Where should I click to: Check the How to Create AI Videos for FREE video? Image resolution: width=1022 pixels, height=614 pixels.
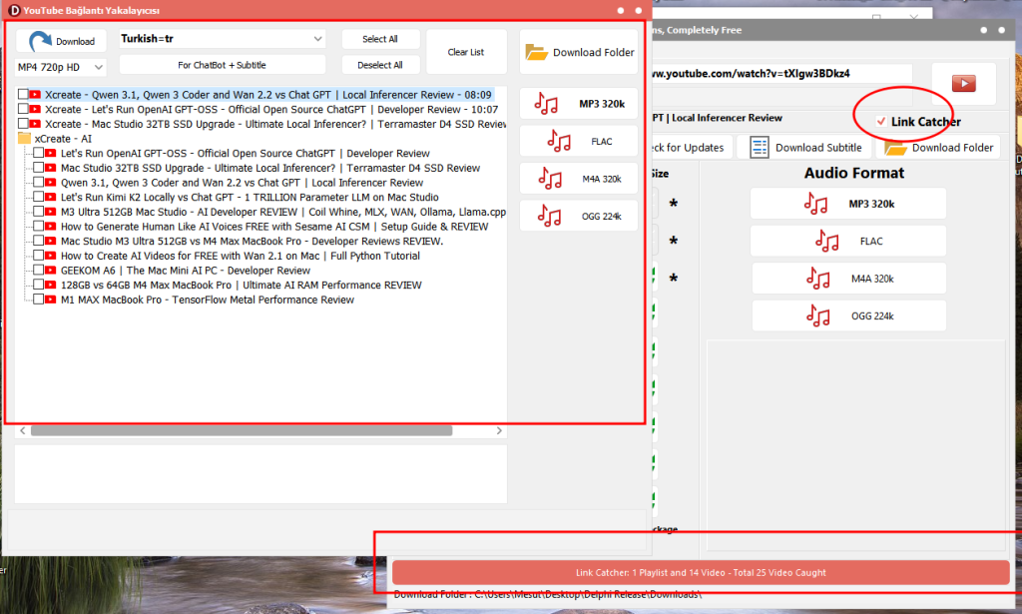point(39,256)
